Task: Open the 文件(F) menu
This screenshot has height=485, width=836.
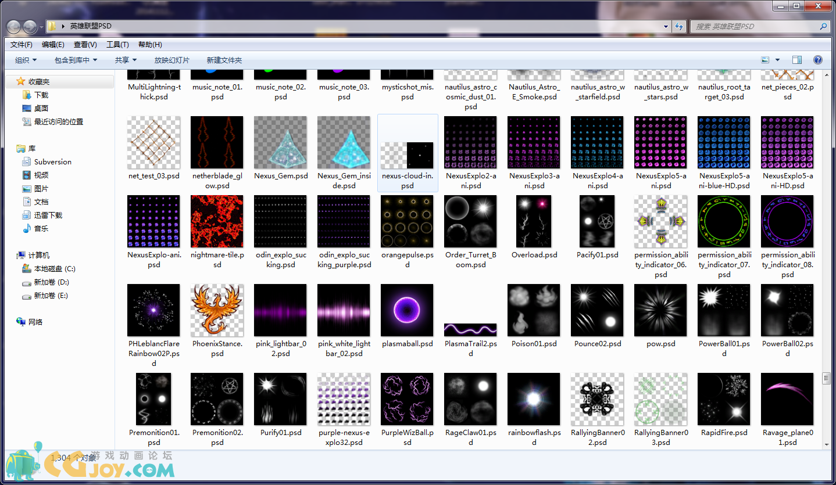Action: (22, 44)
